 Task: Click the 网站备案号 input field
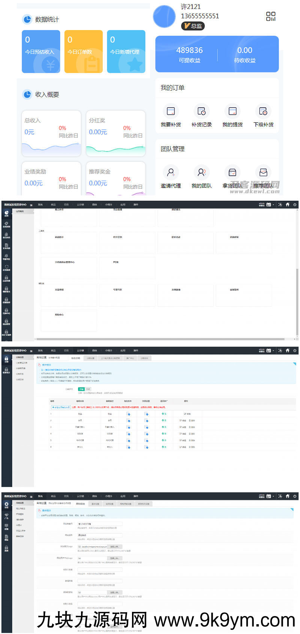pyautogui.click(x=100, y=524)
